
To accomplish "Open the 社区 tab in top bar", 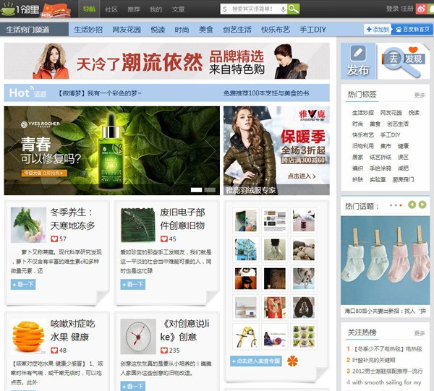I will pos(111,9).
